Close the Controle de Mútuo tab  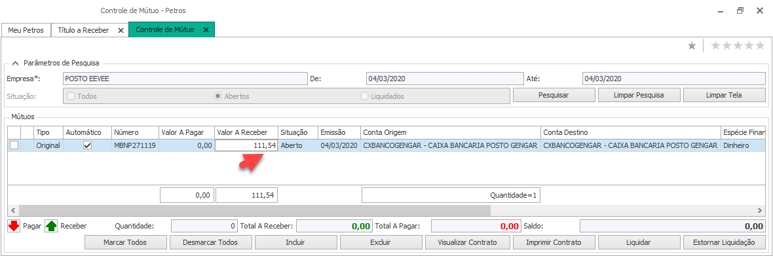click(x=206, y=30)
